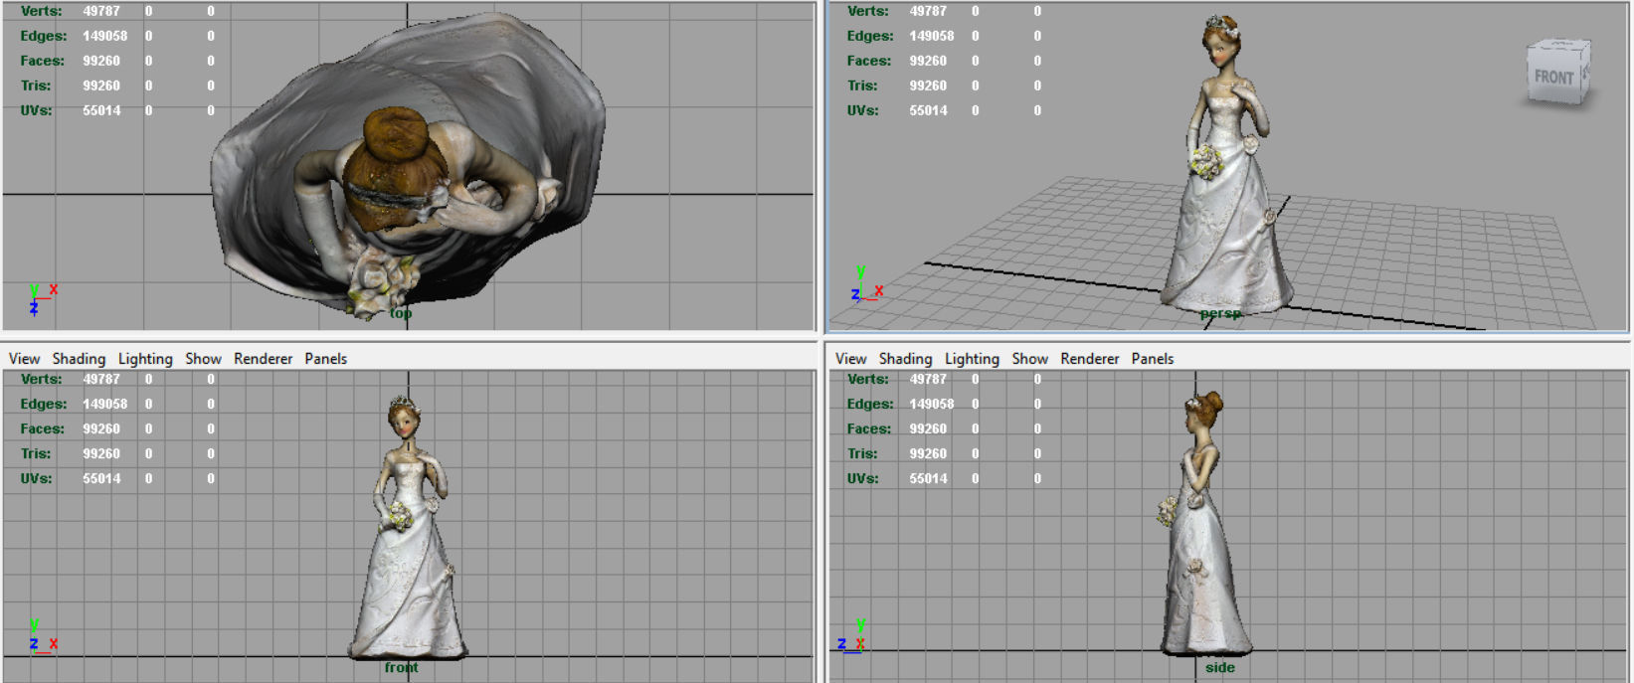The height and width of the screenshot is (683, 1634).
Task: Click Edges count 149058 in top viewport
Action: pyautogui.click(x=104, y=36)
